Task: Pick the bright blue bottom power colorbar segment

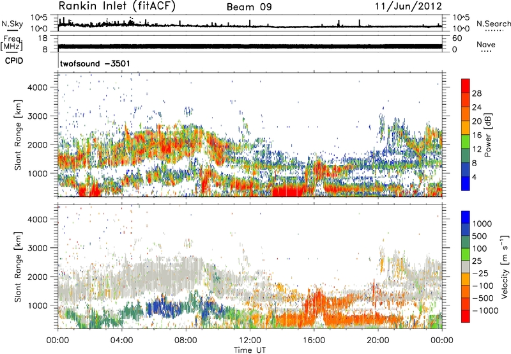Action: [x=466, y=184]
